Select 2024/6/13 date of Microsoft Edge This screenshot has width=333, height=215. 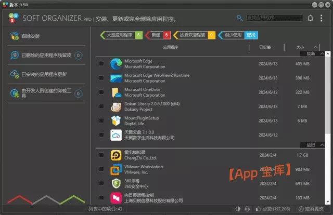coord(268,64)
